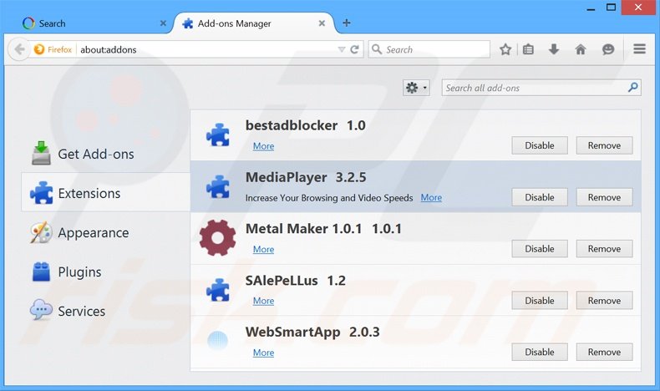Select the Extensions category
The image size is (660, 391).
click(x=105, y=193)
